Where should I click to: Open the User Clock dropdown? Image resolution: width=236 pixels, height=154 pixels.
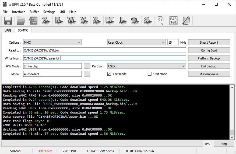tap(136, 43)
